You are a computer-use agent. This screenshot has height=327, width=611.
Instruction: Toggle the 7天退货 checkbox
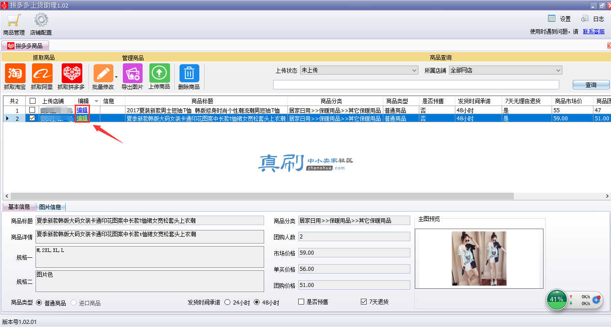pos(364,302)
